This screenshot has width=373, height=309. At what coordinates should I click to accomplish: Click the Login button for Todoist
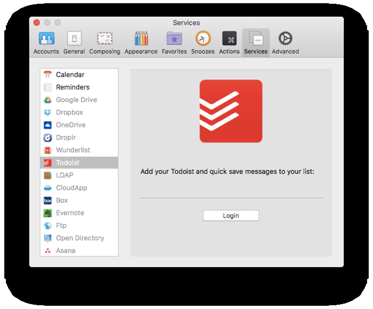(x=231, y=216)
